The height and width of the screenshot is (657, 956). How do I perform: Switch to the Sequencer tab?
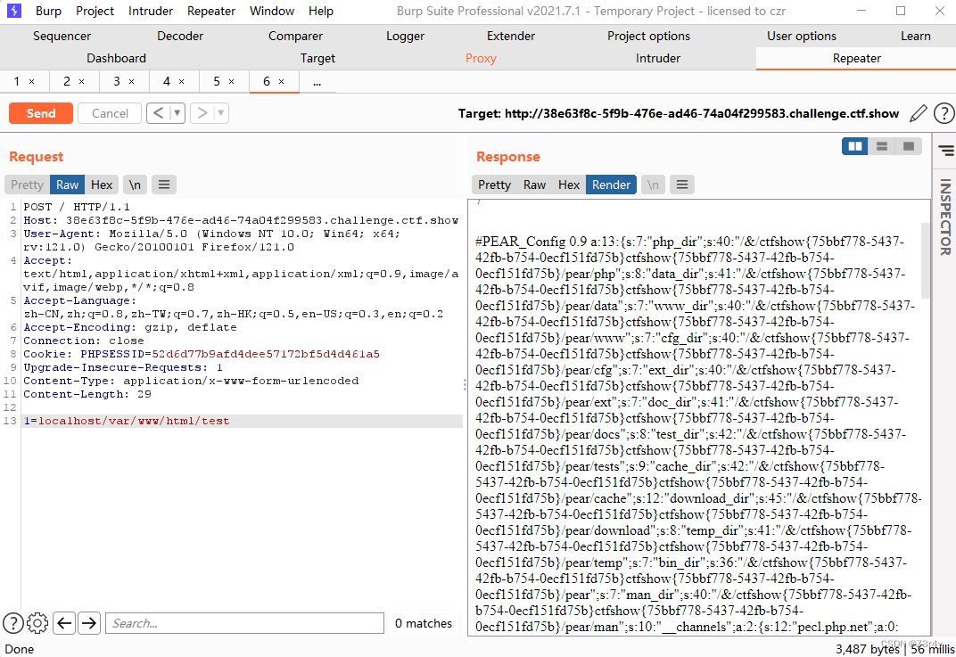tap(62, 36)
